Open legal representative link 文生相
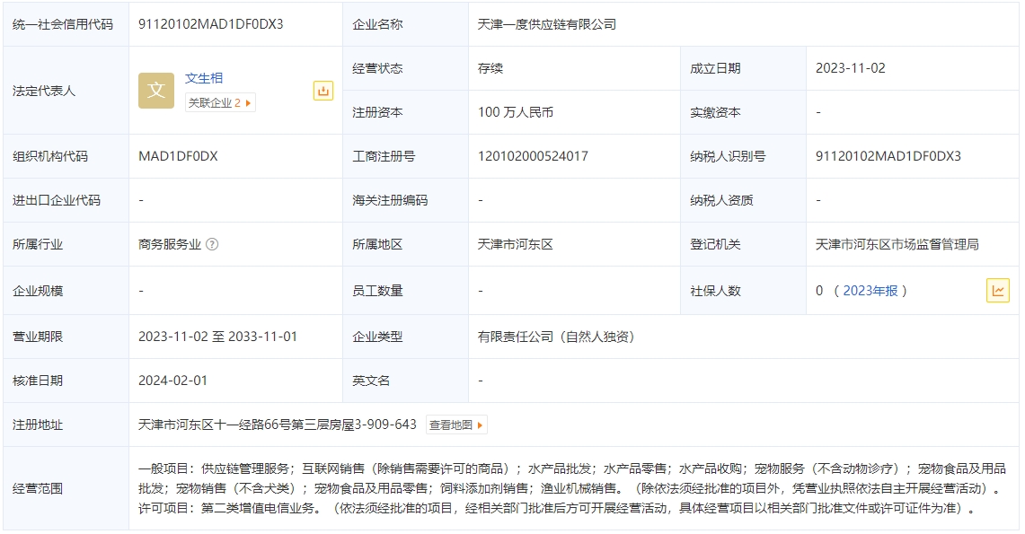This screenshot has width=1025, height=534. point(204,78)
